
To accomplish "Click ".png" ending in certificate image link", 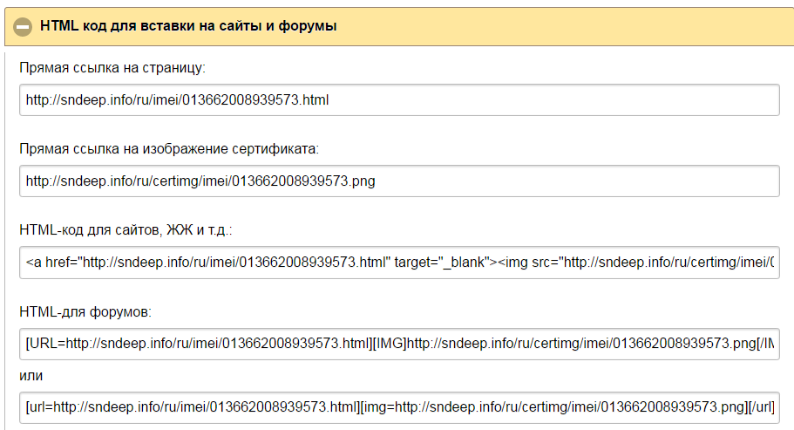I will click(x=362, y=181).
